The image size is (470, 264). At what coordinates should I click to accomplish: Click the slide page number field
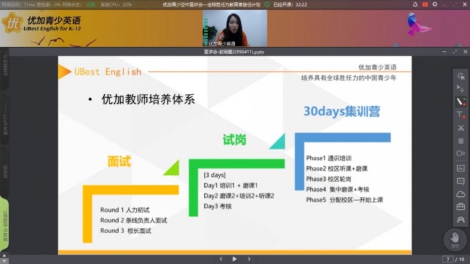click(448, 259)
